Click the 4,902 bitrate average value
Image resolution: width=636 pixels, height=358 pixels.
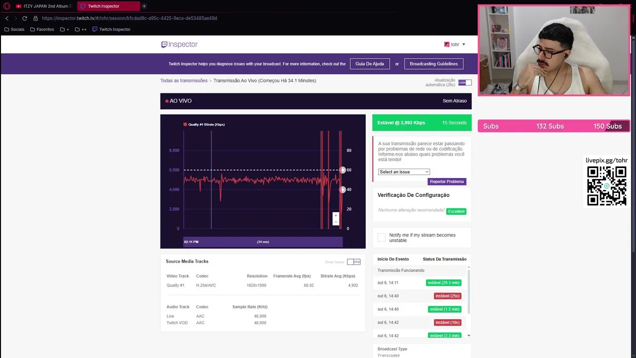pos(353,285)
